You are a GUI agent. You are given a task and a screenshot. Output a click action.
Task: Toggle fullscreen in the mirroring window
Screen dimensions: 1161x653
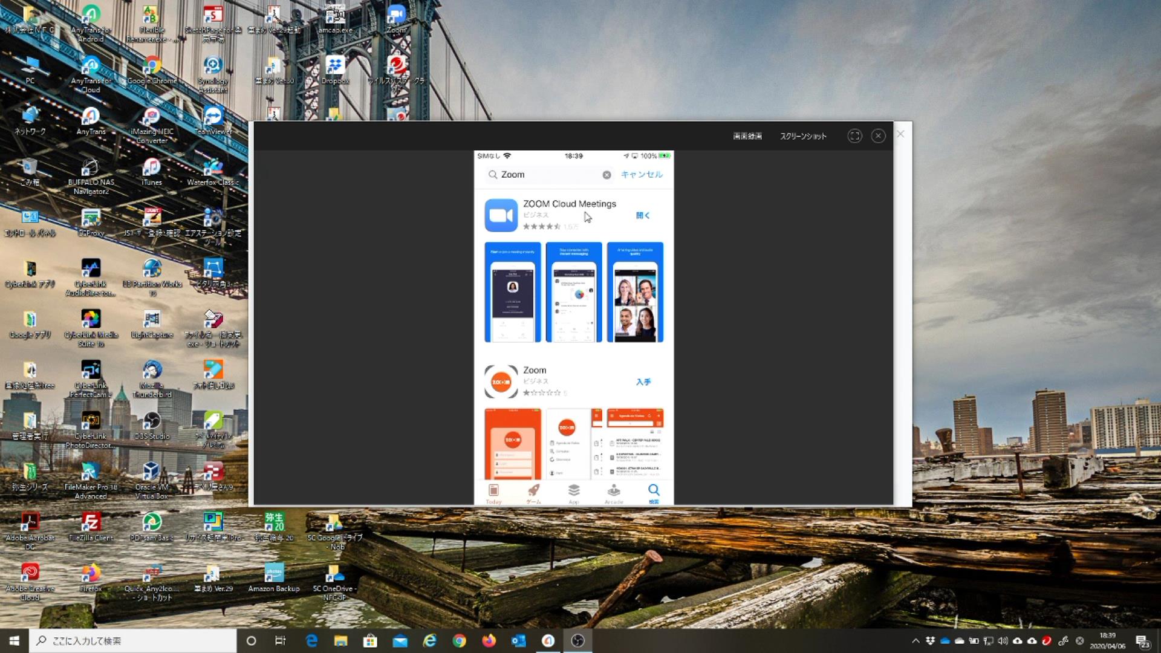tap(854, 136)
